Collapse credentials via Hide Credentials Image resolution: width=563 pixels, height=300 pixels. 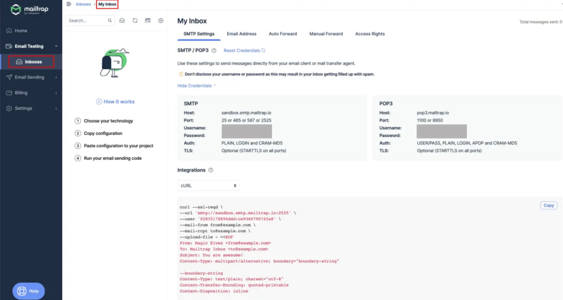[196, 86]
